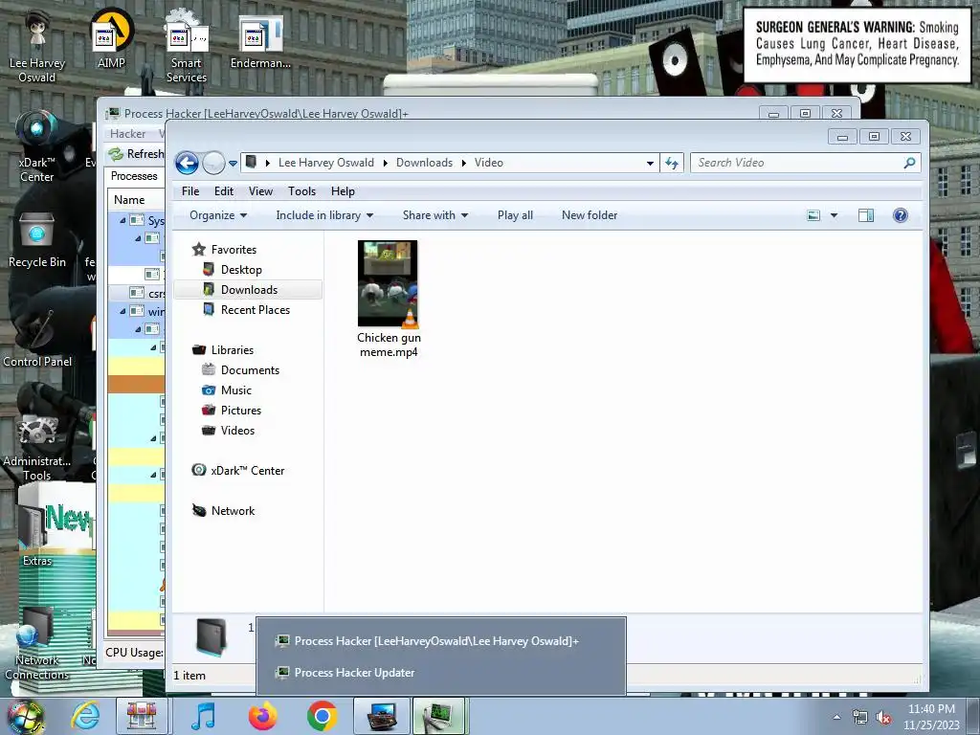Open the Enderman desktop shortcut
Image resolution: width=980 pixels, height=735 pixels.
[260, 42]
